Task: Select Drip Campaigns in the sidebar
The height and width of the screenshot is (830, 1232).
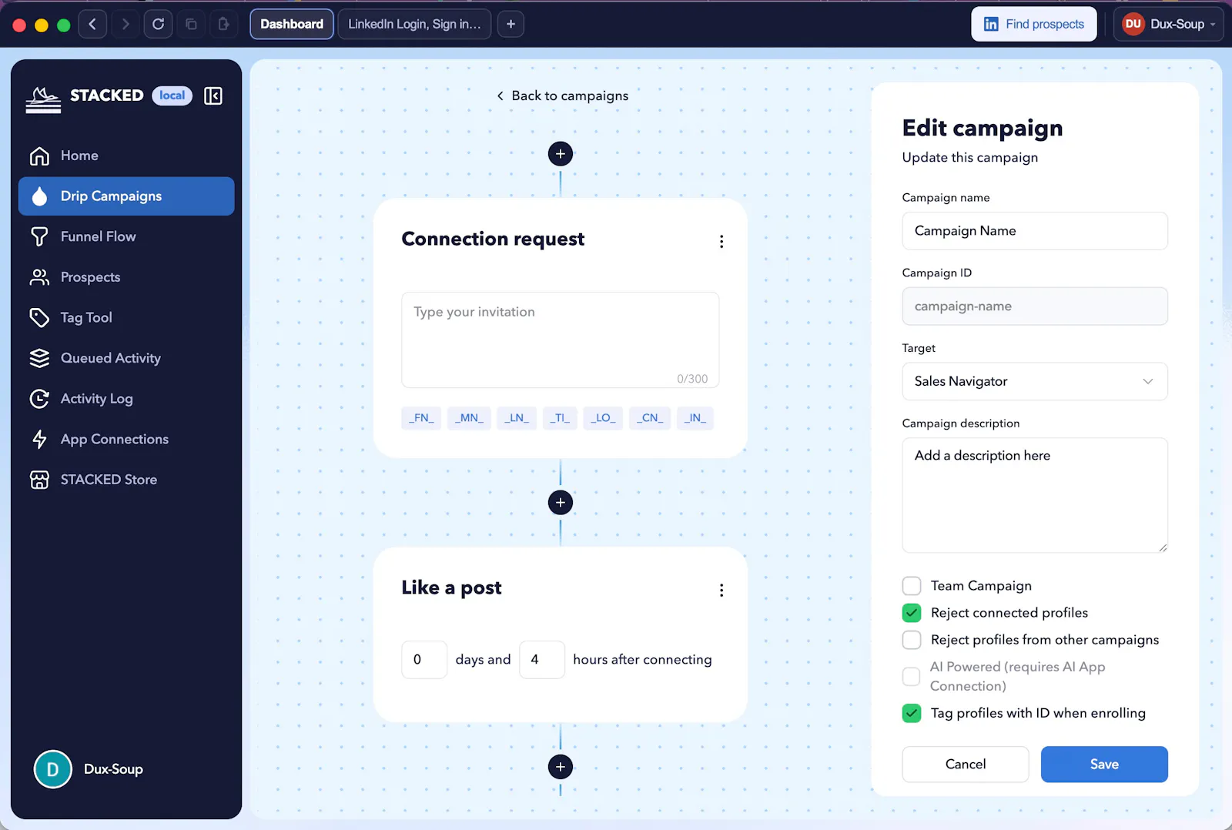Action: 126,196
